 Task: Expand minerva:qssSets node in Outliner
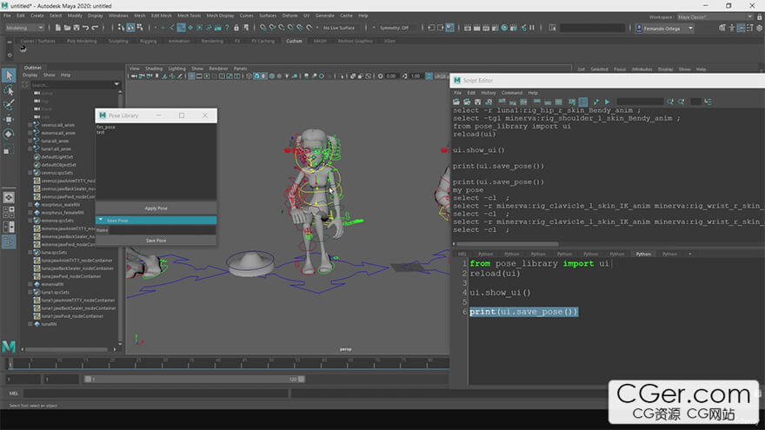click(30, 221)
